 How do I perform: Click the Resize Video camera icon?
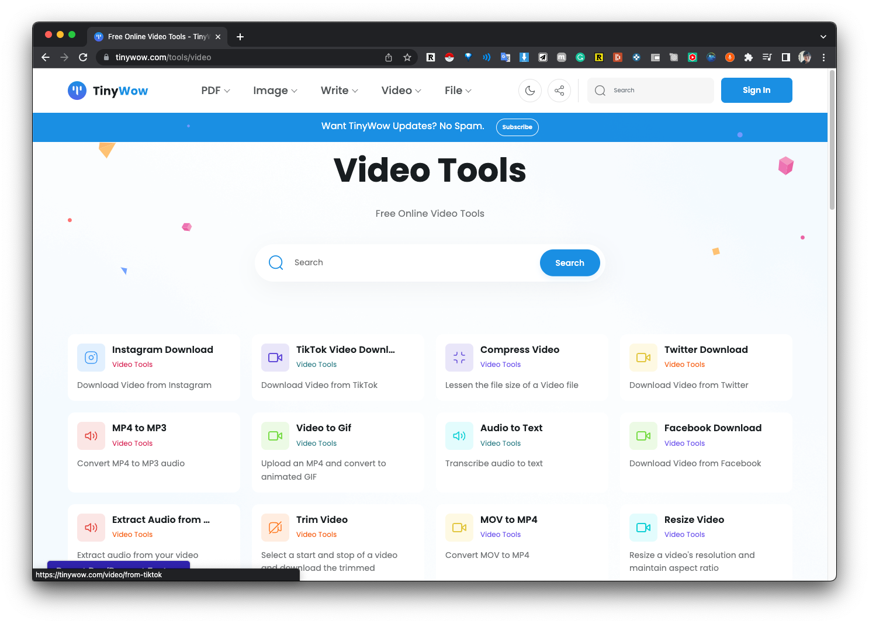point(643,528)
